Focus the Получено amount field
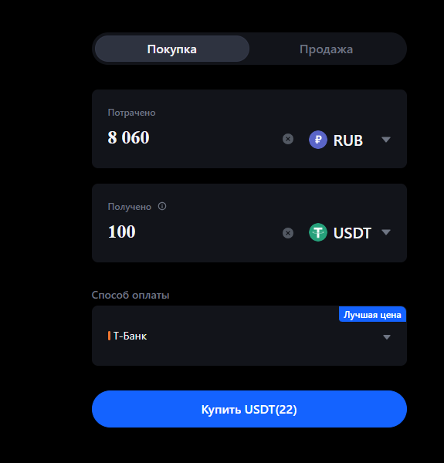Image resolution: width=444 pixels, height=463 pixels. (192, 231)
